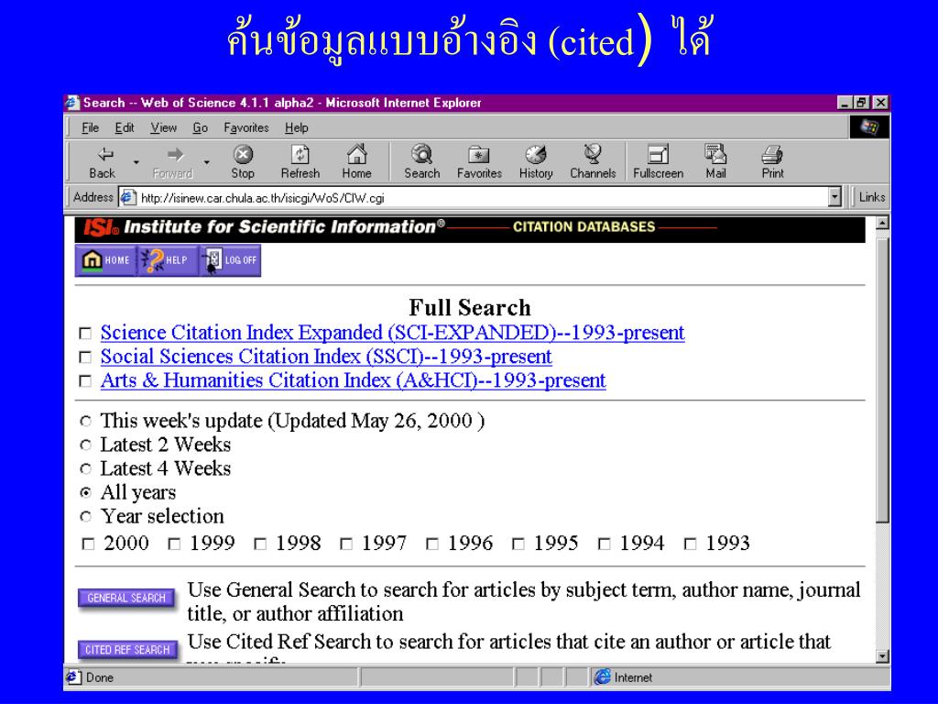Tick the 1998 year checkbox
Viewport: 938px width, 704px height.
[260, 544]
